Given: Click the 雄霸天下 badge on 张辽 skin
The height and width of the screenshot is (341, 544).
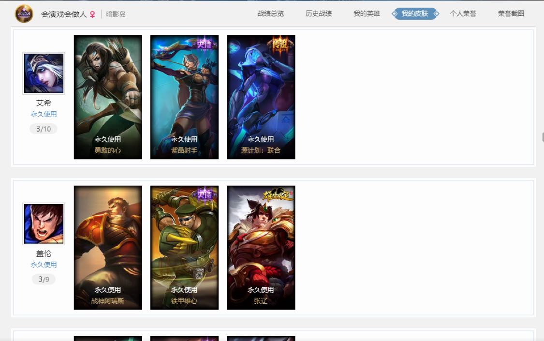Looking at the screenshot, I should pyautogui.click(x=278, y=195).
